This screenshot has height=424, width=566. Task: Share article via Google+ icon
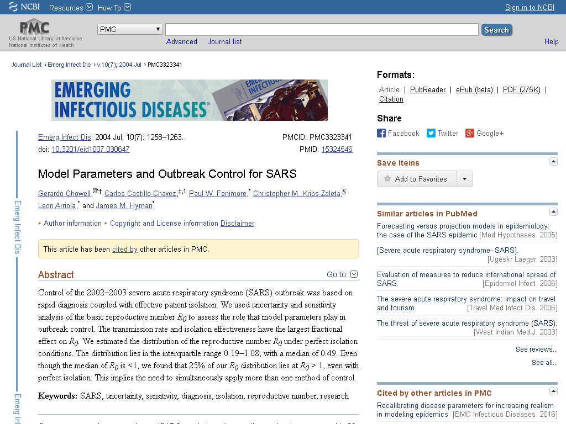pos(470,133)
